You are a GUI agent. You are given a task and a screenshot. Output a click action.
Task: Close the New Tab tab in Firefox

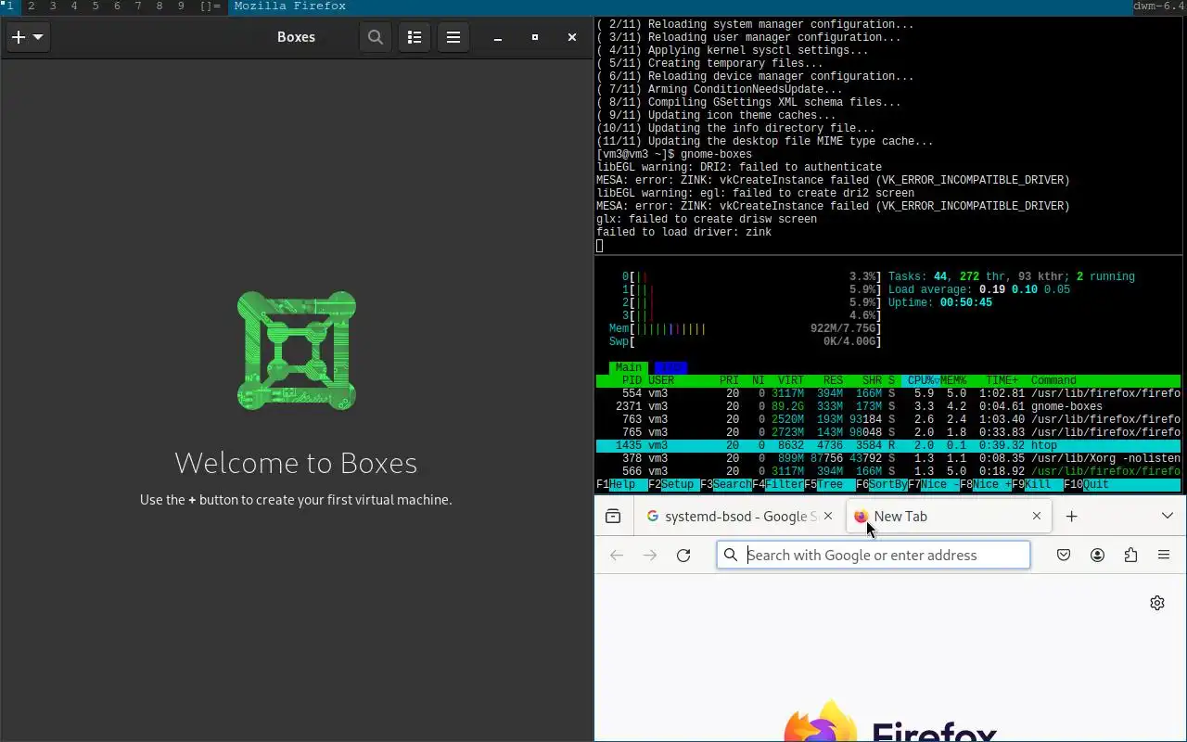click(x=1037, y=517)
